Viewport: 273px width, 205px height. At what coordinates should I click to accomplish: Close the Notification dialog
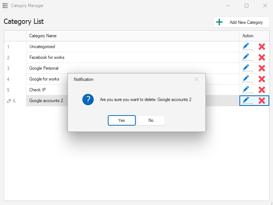(x=197, y=79)
